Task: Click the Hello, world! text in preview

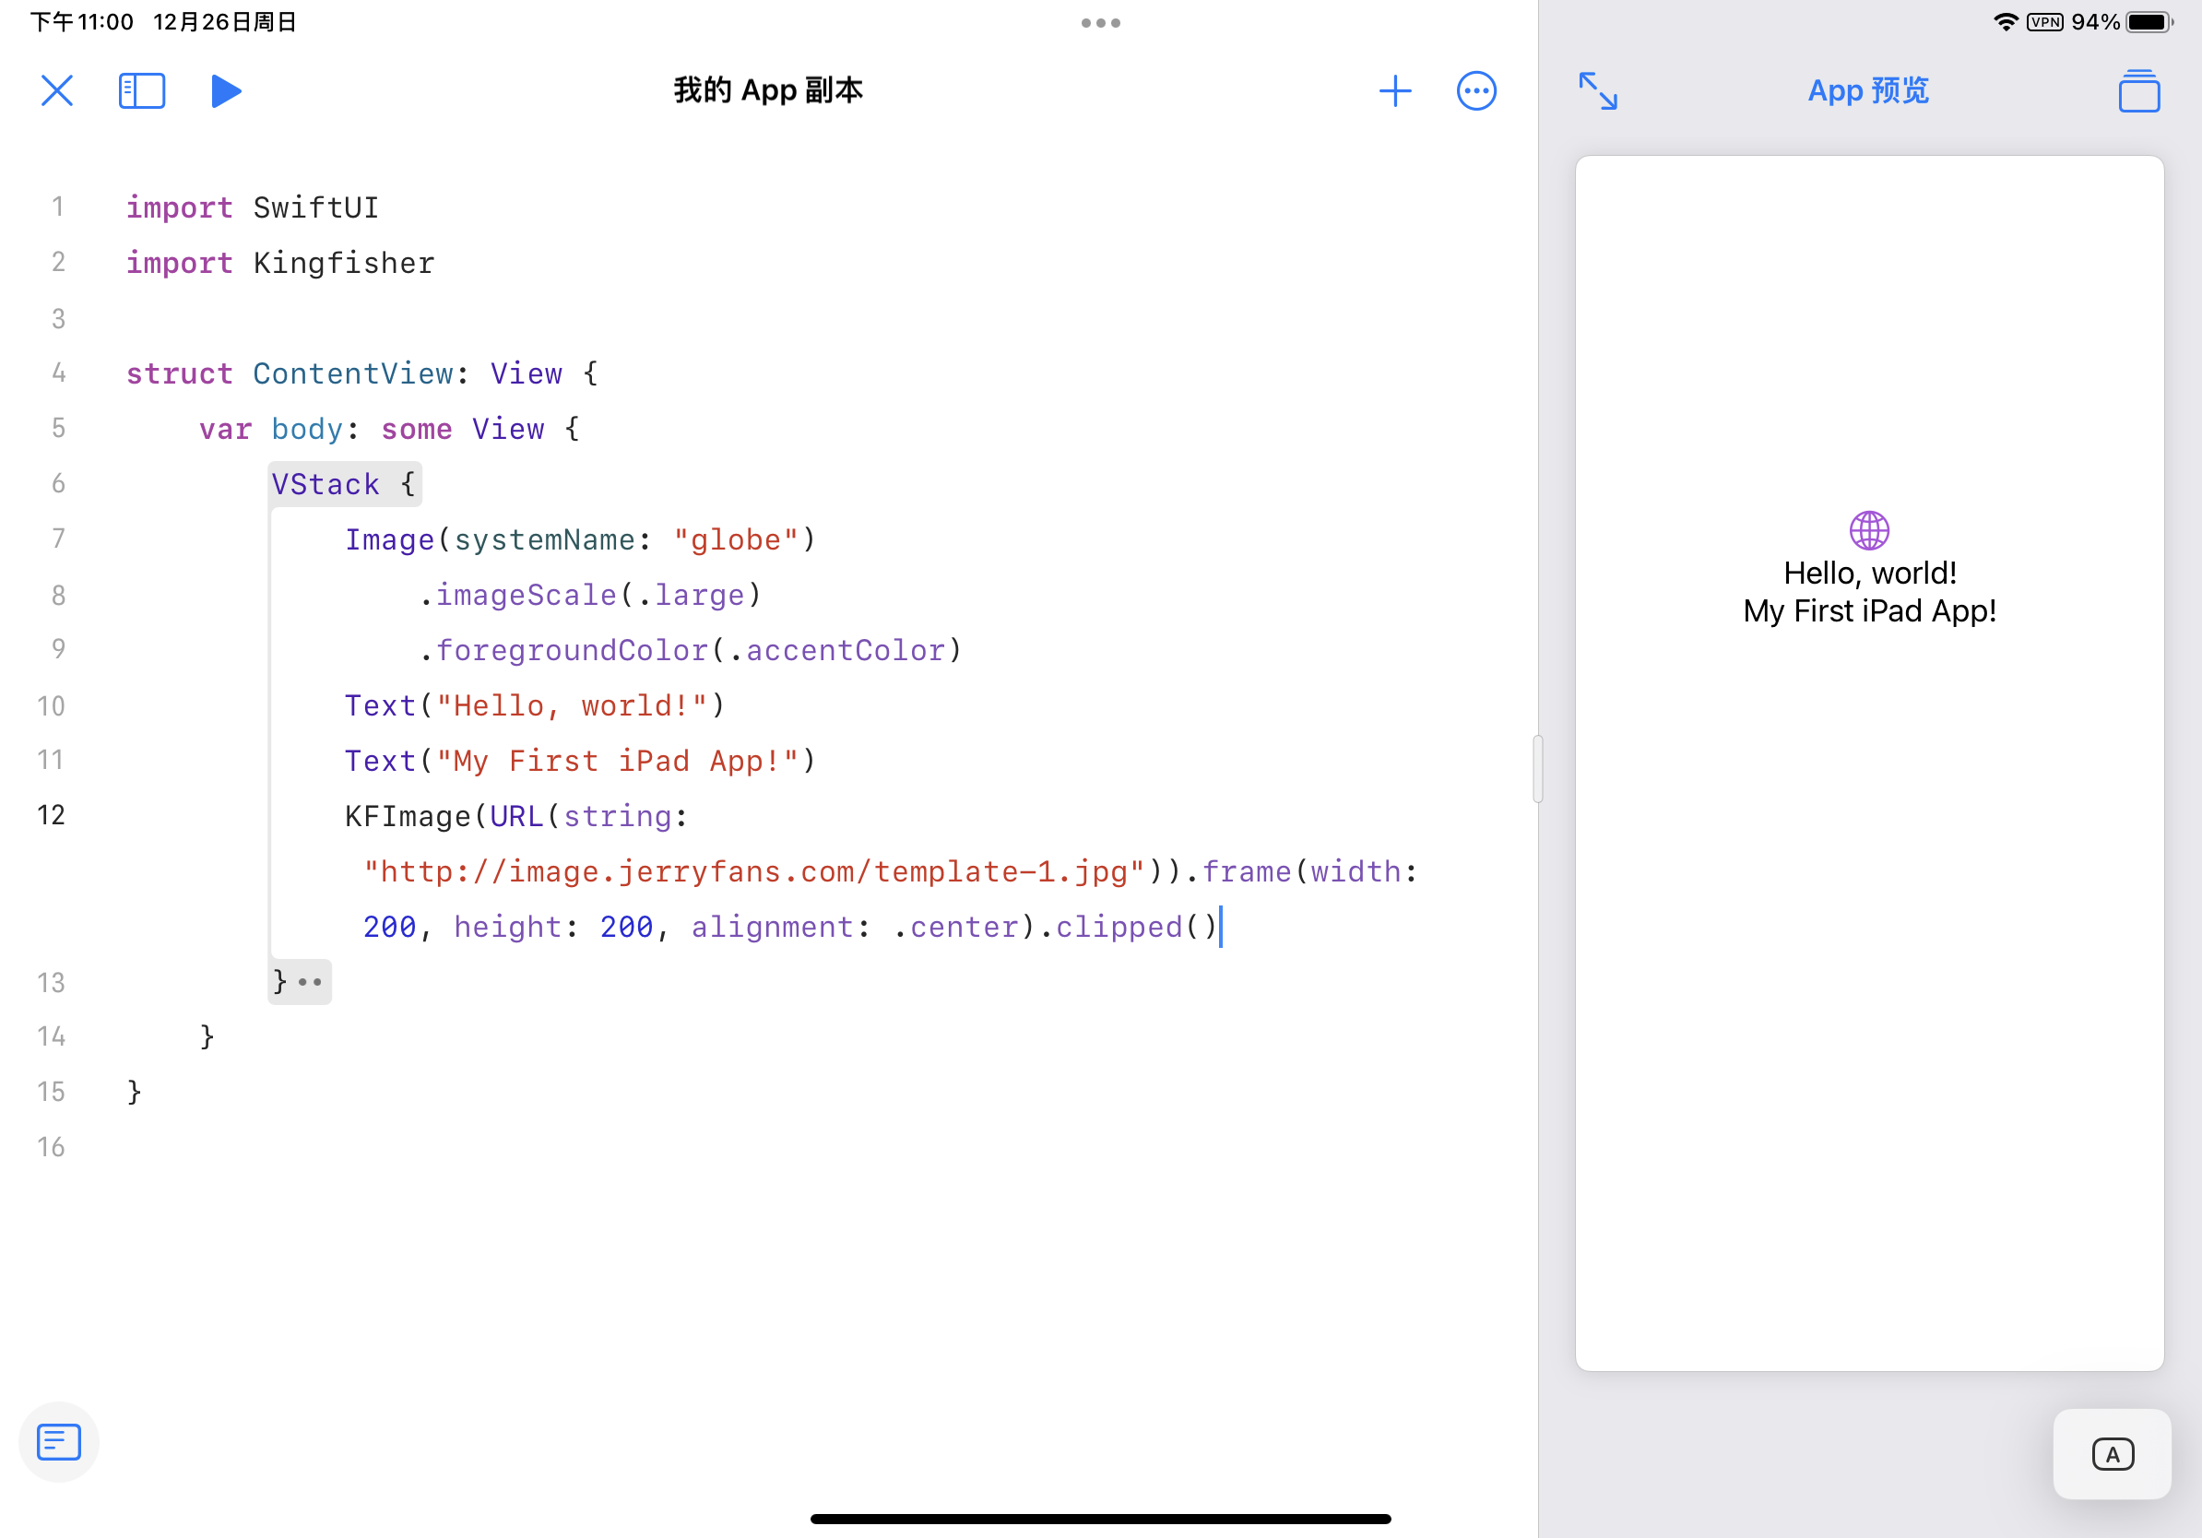Action: coord(1869,574)
